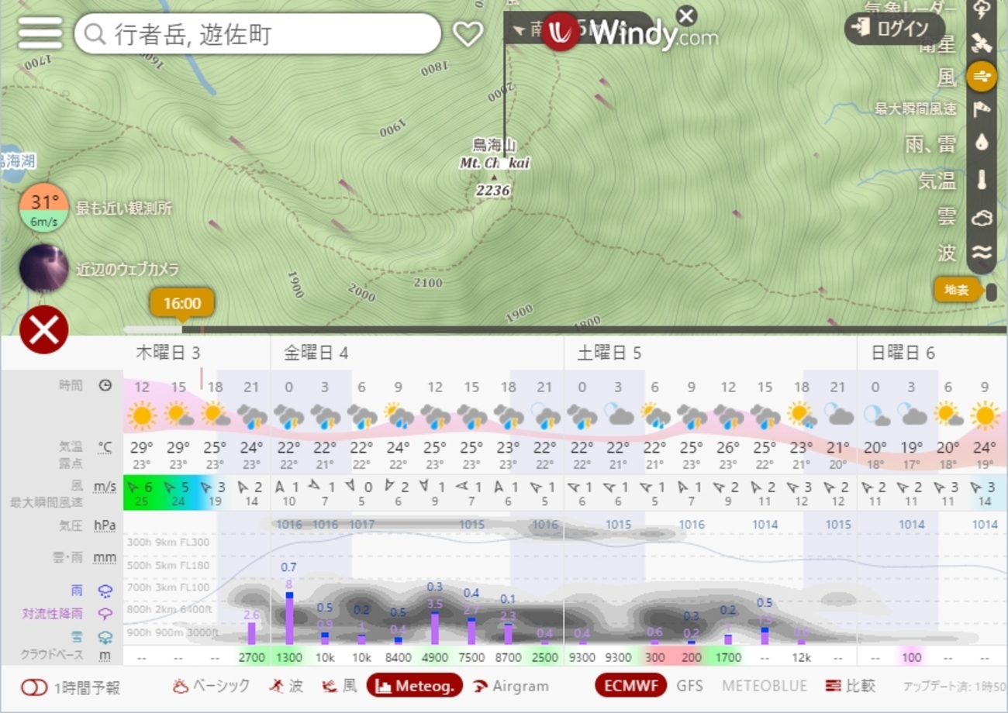Click the 金曜日 4 day header
Screen dimensions: 1008x713
coord(316,353)
